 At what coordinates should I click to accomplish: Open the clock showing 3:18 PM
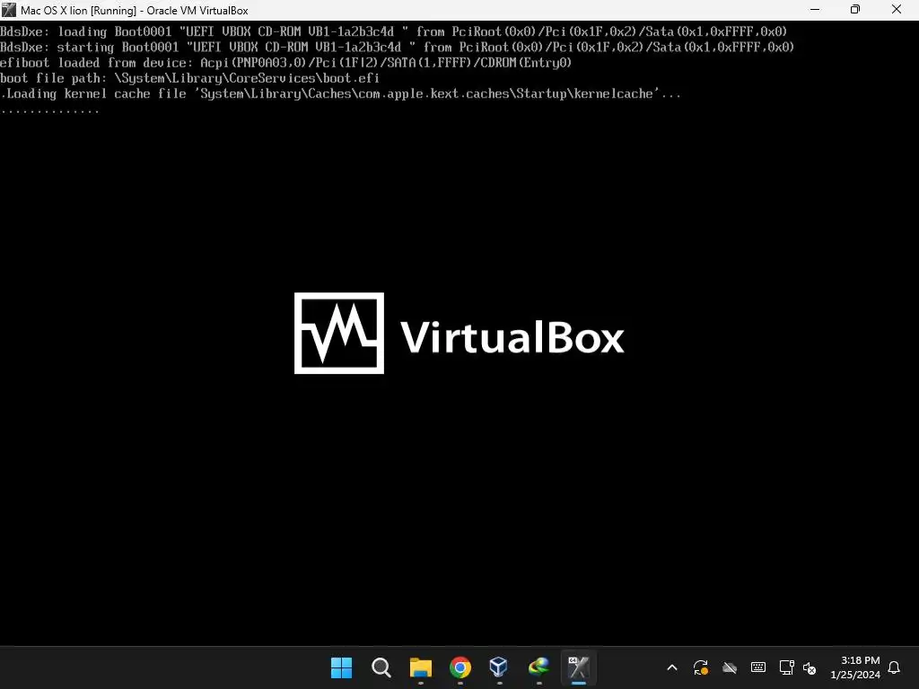[855, 667]
